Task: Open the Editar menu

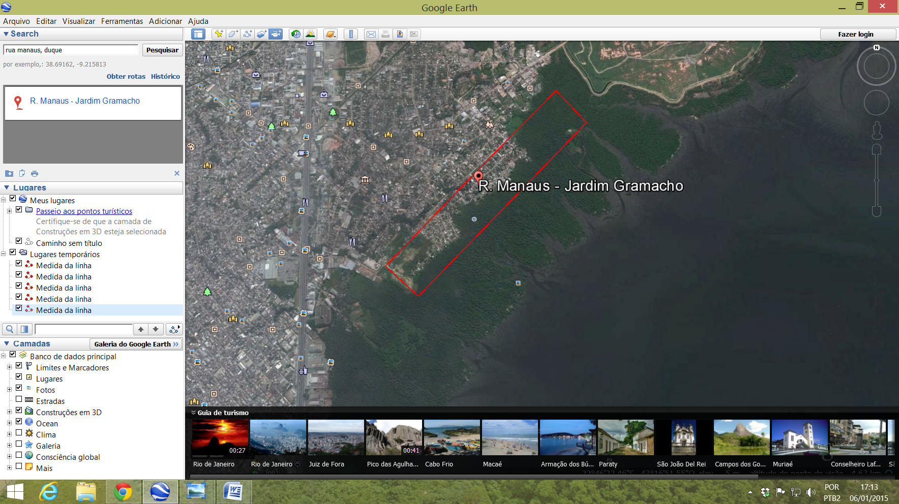Action: tap(46, 21)
